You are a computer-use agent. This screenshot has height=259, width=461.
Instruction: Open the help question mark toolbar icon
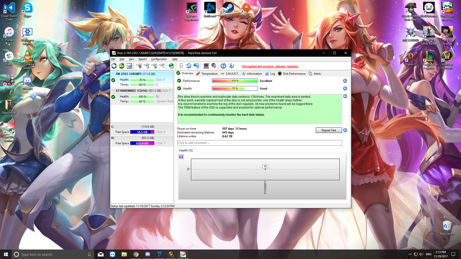[x=223, y=66]
